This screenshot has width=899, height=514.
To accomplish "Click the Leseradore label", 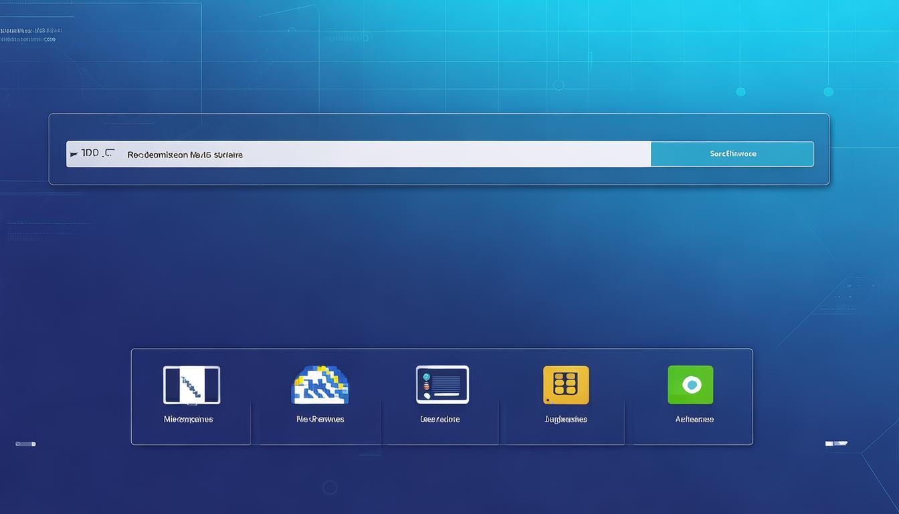I will pyautogui.click(x=439, y=420).
